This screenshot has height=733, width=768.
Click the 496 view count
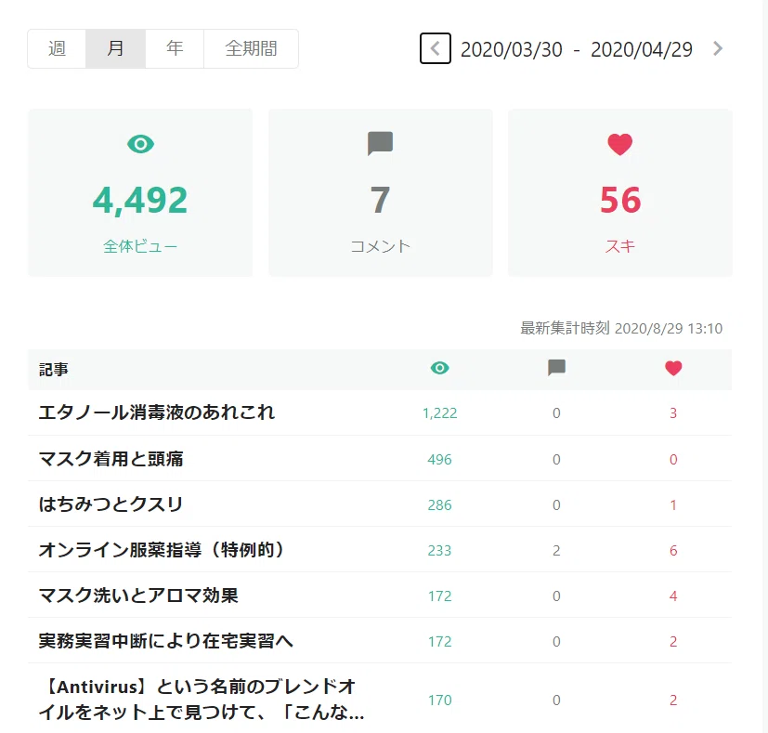pos(440,460)
